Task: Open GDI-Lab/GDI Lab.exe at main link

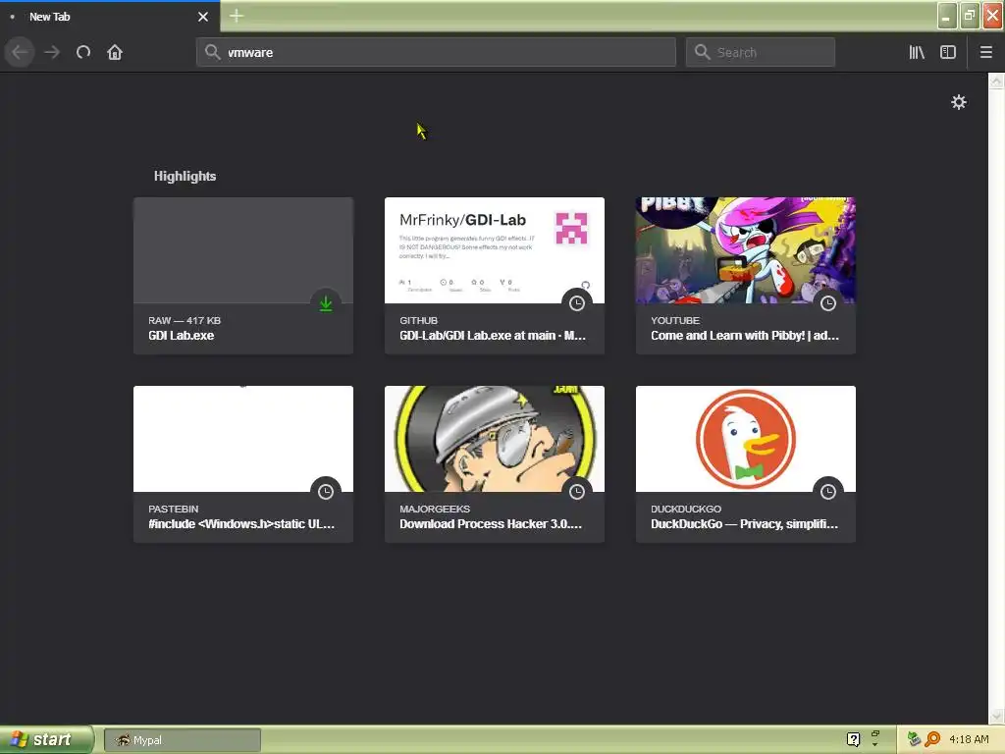Action: pyautogui.click(x=493, y=336)
